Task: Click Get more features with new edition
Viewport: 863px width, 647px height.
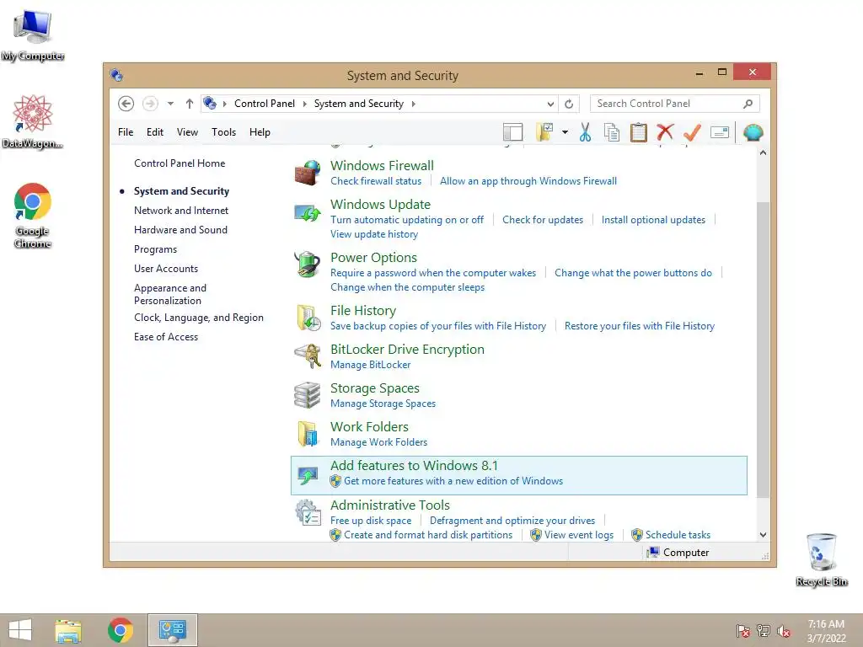Action: (453, 481)
